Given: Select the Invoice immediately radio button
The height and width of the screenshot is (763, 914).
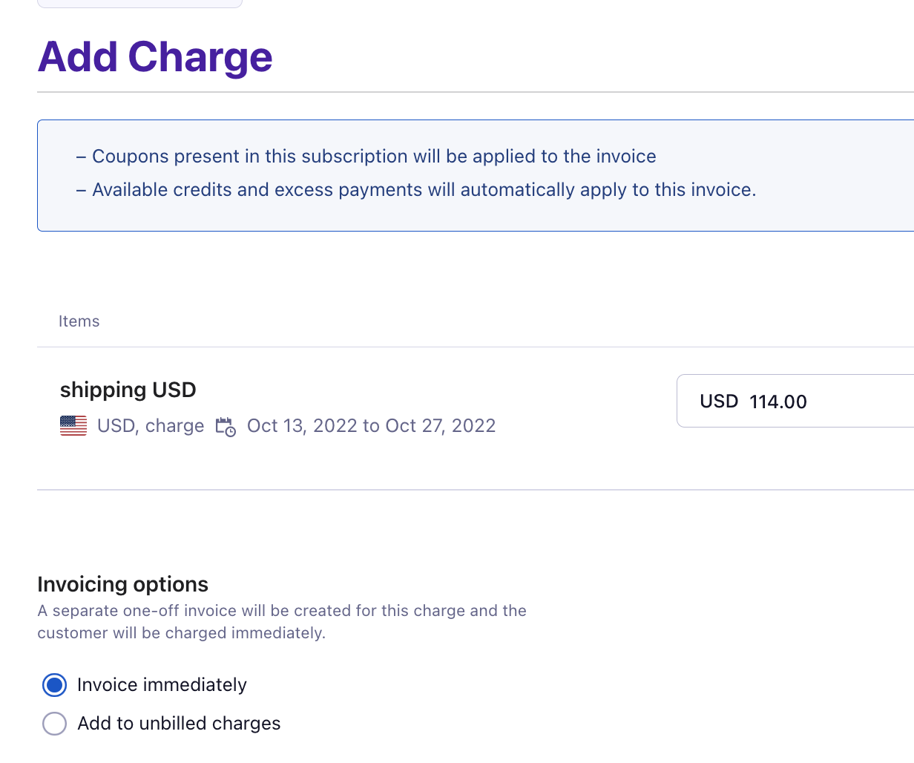Looking at the screenshot, I should (x=54, y=684).
